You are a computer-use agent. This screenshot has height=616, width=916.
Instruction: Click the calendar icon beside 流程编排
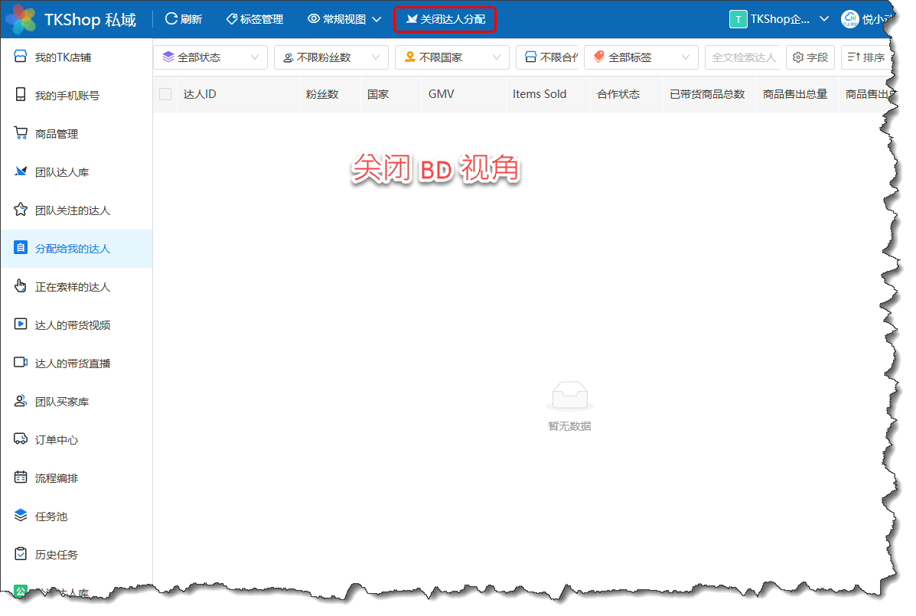(21, 477)
